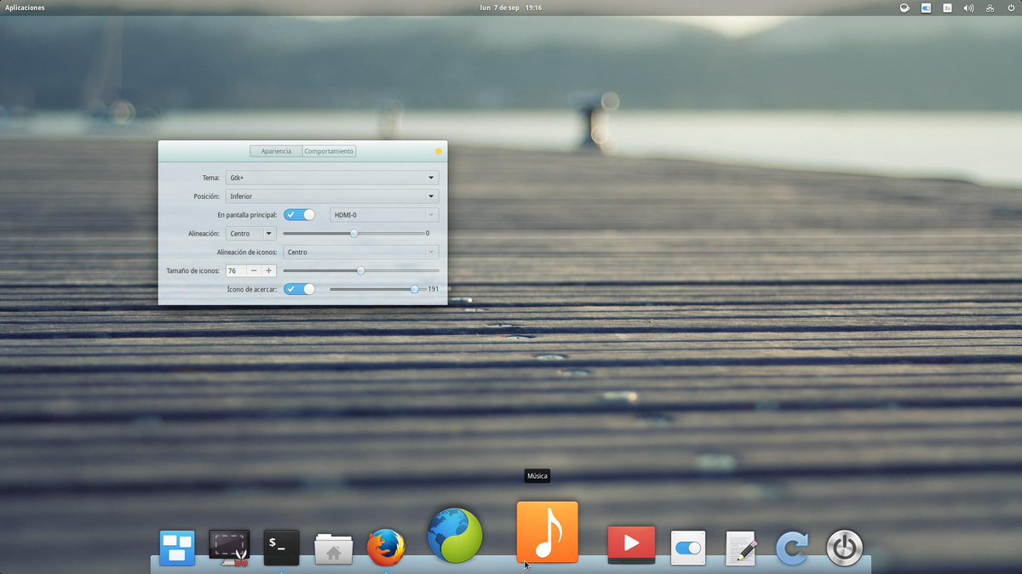Screen dimensions: 1022x574
Task: Click the Tamaño de iconos slider
Action: pos(361,270)
